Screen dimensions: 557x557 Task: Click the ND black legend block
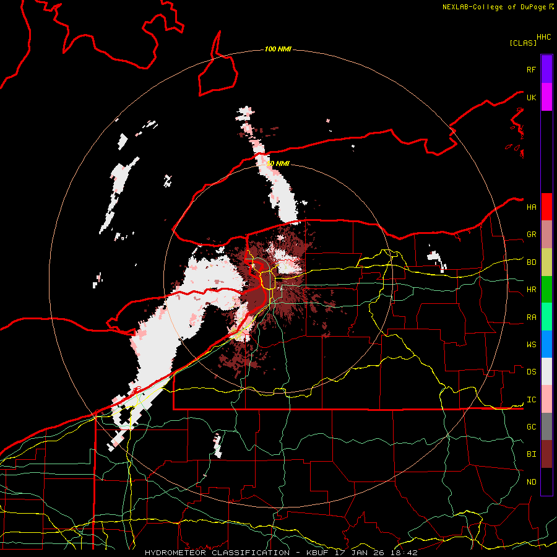[546, 481]
